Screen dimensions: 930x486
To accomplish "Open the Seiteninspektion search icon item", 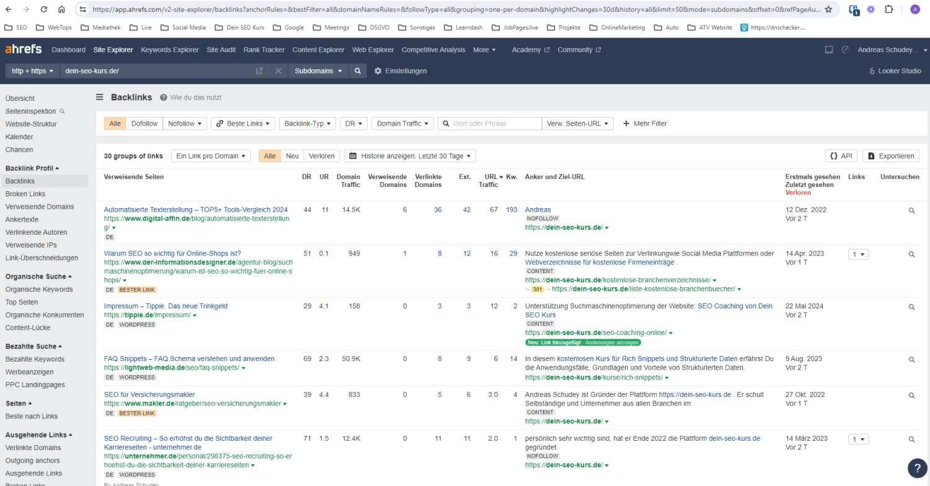I will 35,111.
